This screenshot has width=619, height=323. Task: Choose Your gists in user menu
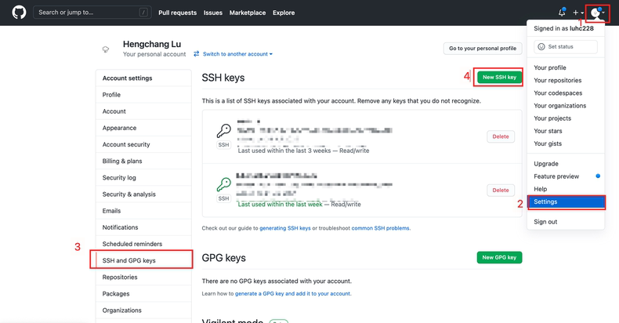coord(566,143)
